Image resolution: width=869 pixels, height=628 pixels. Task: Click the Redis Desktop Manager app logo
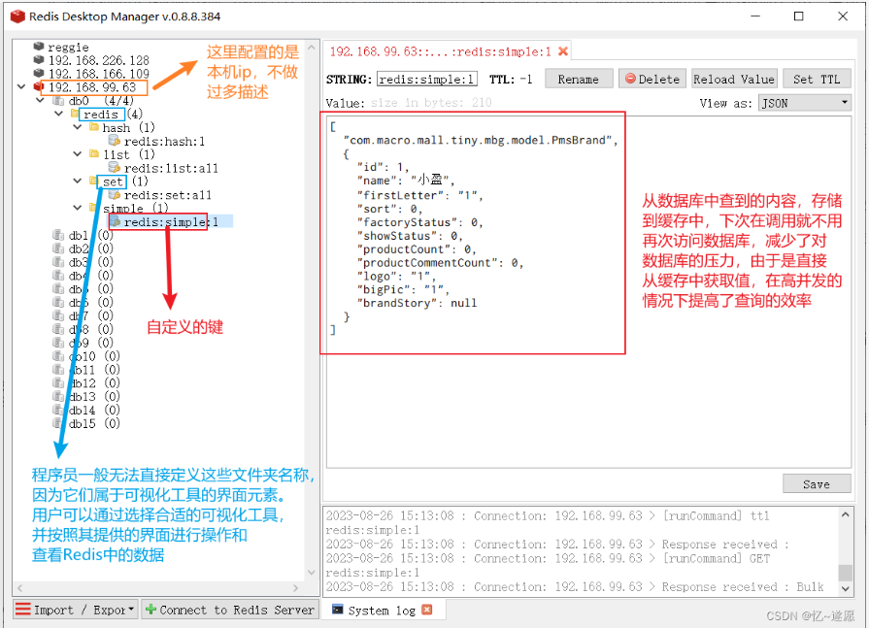point(17,17)
